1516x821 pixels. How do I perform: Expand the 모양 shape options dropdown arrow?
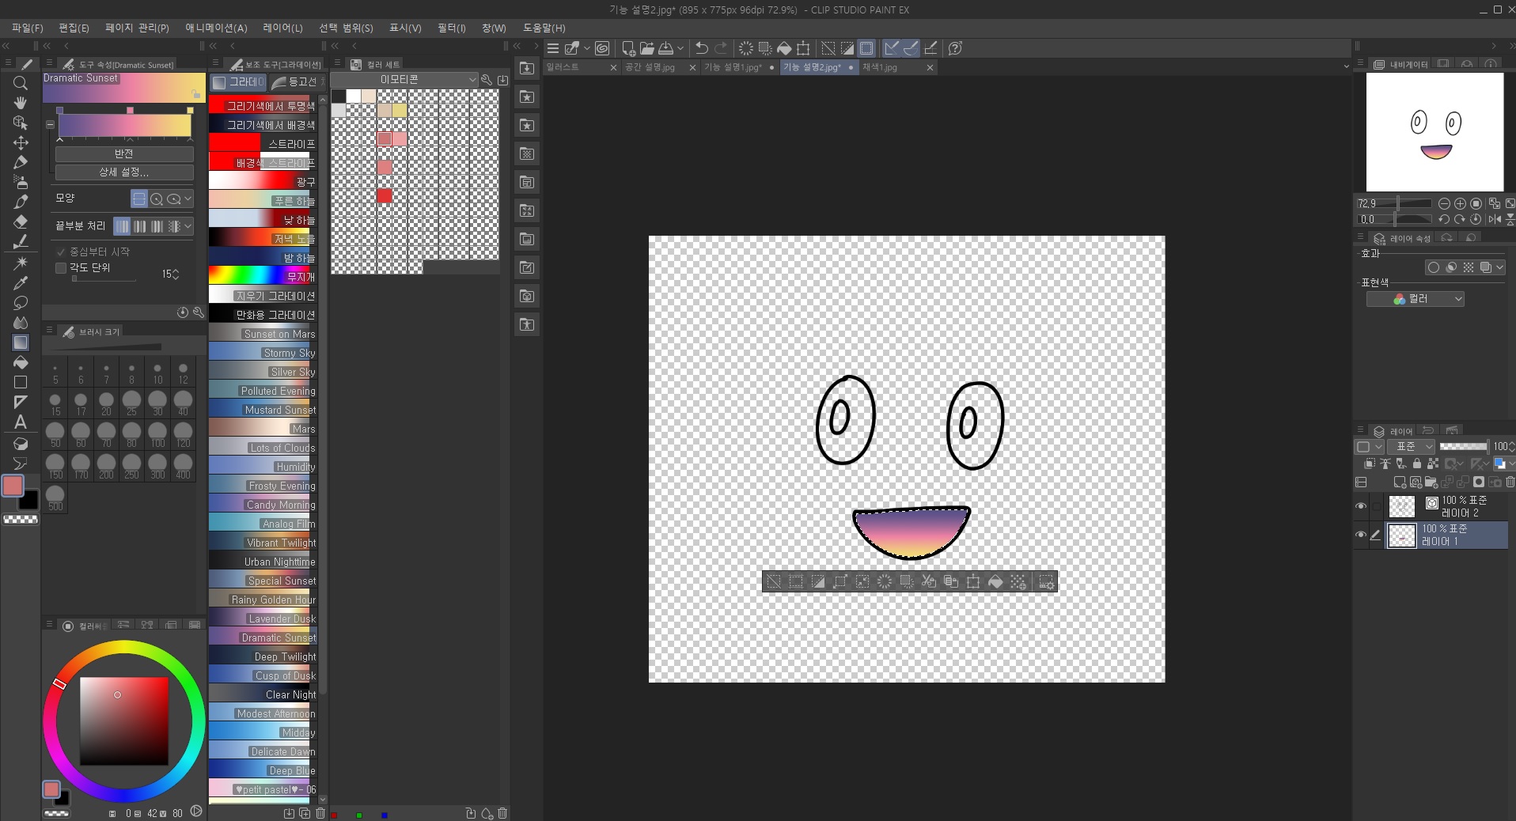click(188, 199)
